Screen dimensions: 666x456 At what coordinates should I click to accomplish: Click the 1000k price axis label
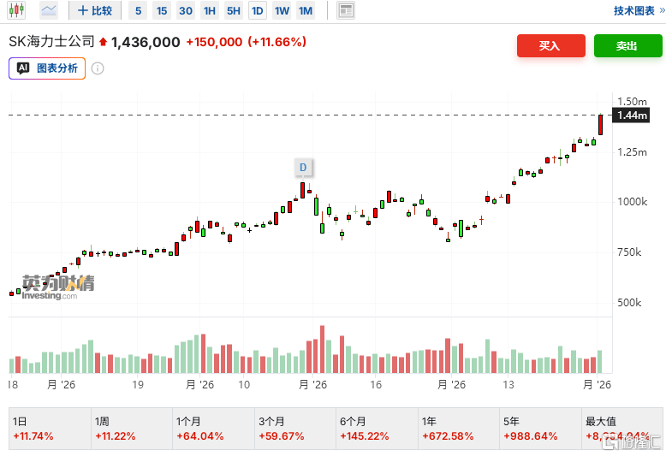pyautogui.click(x=632, y=202)
